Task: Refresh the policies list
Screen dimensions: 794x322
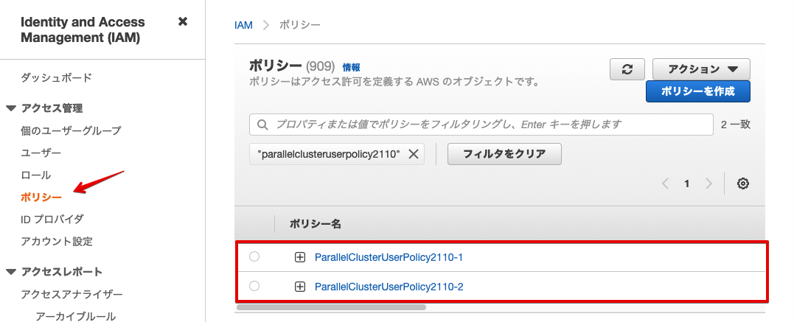Action: click(627, 69)
